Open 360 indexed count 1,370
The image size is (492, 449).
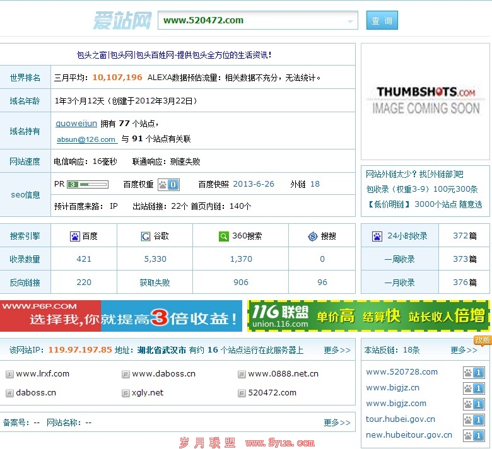click(241, 259)
